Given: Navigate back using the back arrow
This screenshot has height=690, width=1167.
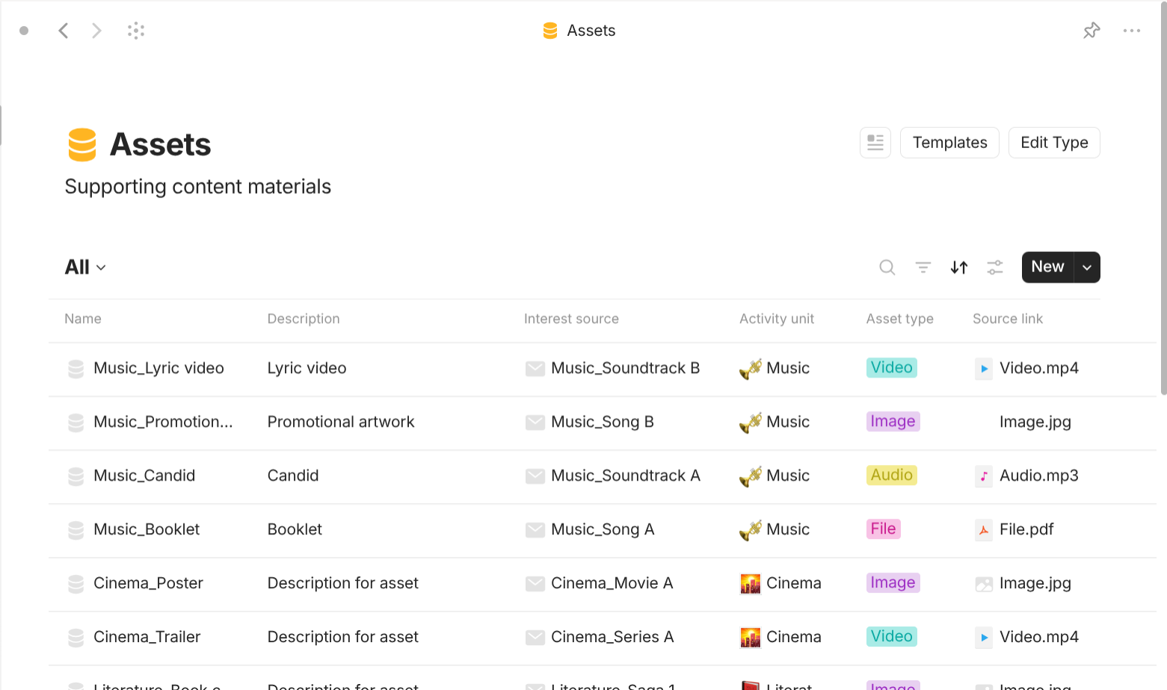Looking at the screenshot, I should click(x=64, y=30).
